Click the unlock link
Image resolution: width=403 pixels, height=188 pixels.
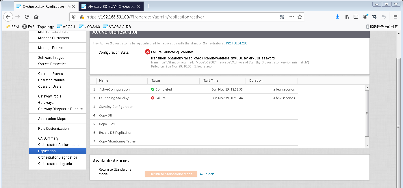[x=209, y=174]
